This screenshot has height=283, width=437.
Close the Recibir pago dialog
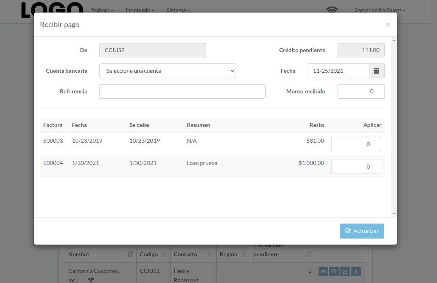point(388,25)
